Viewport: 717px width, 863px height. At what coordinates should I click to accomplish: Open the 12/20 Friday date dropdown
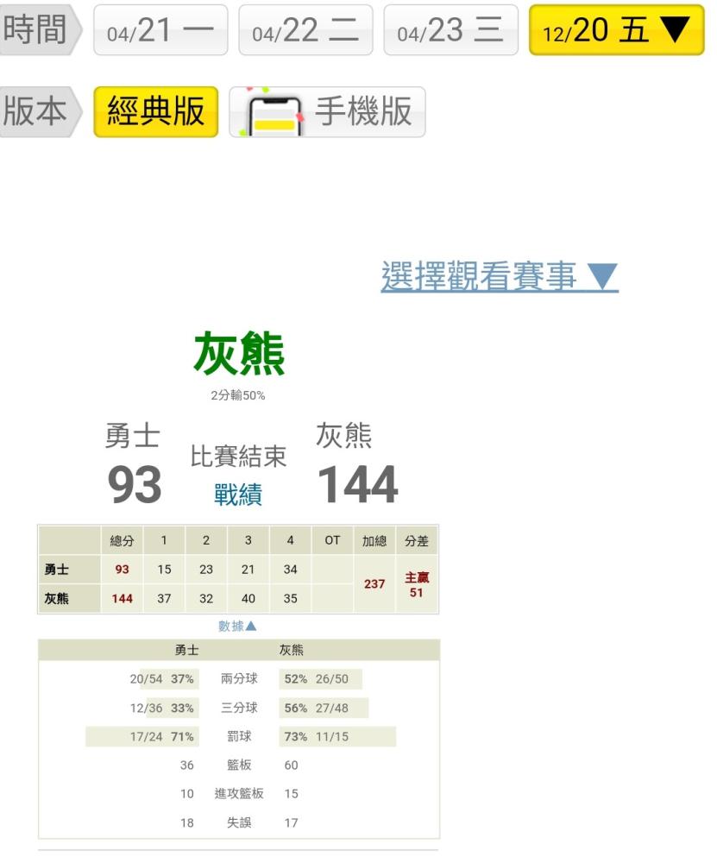click(616, 30)
